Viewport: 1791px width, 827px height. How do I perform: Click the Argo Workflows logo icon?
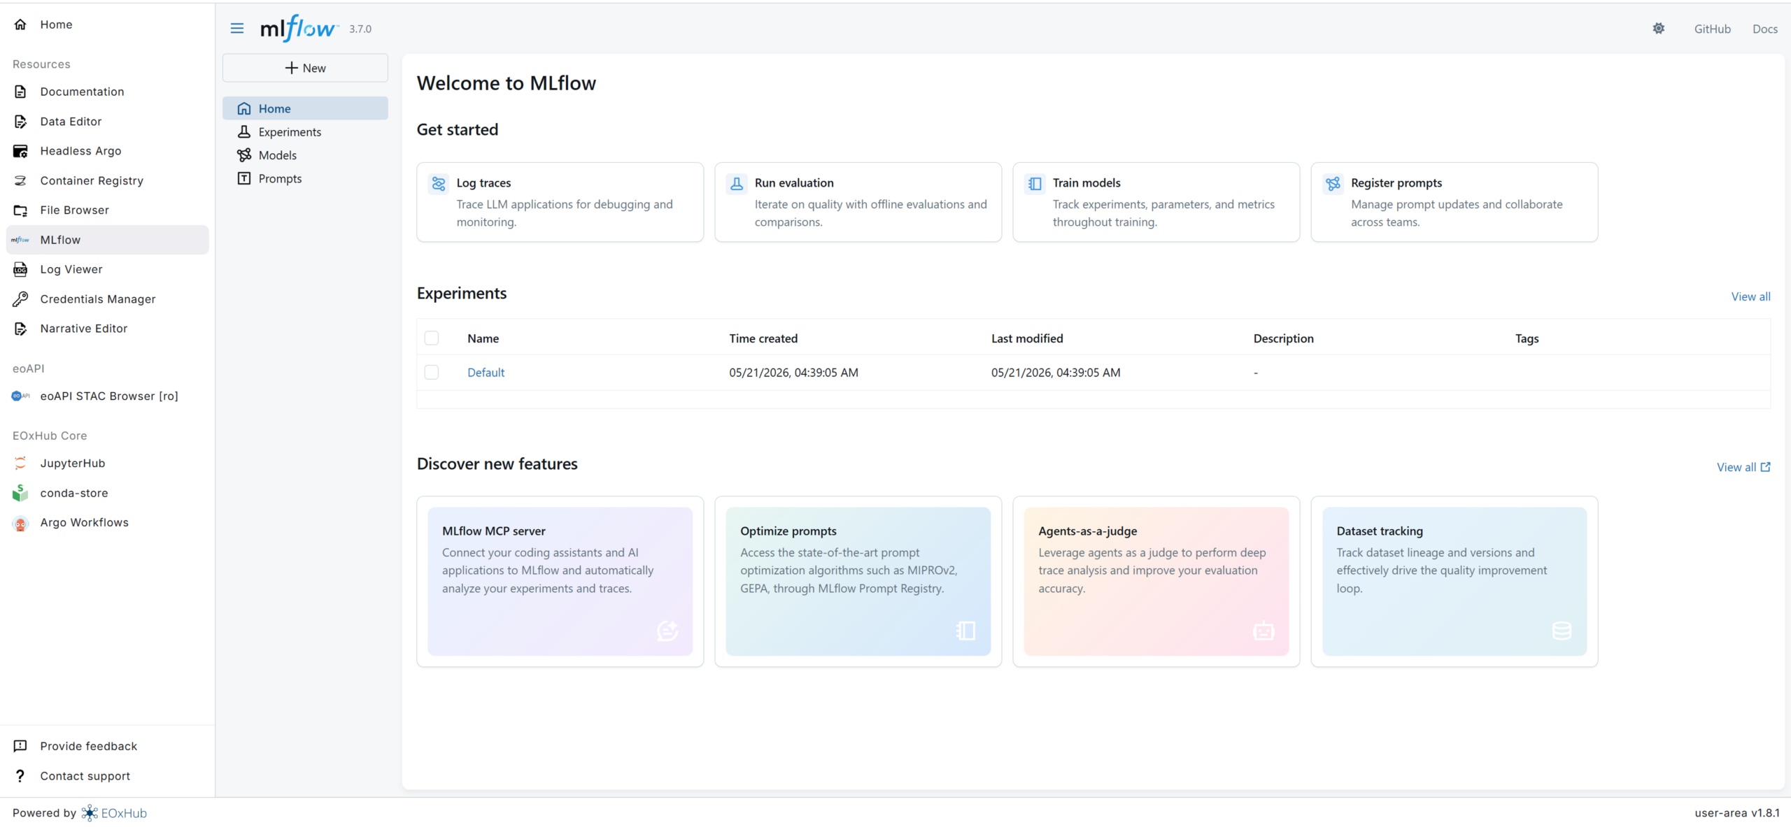pyautogui.click(x=20, y=523)
